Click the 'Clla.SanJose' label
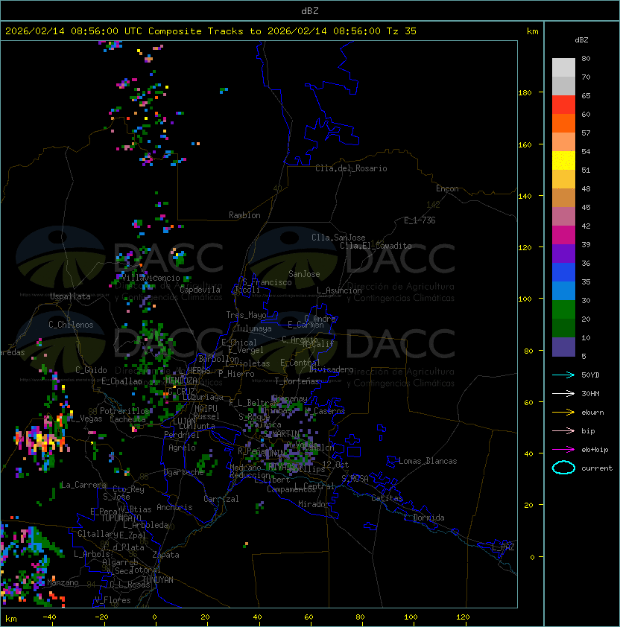 click(338, 238)
